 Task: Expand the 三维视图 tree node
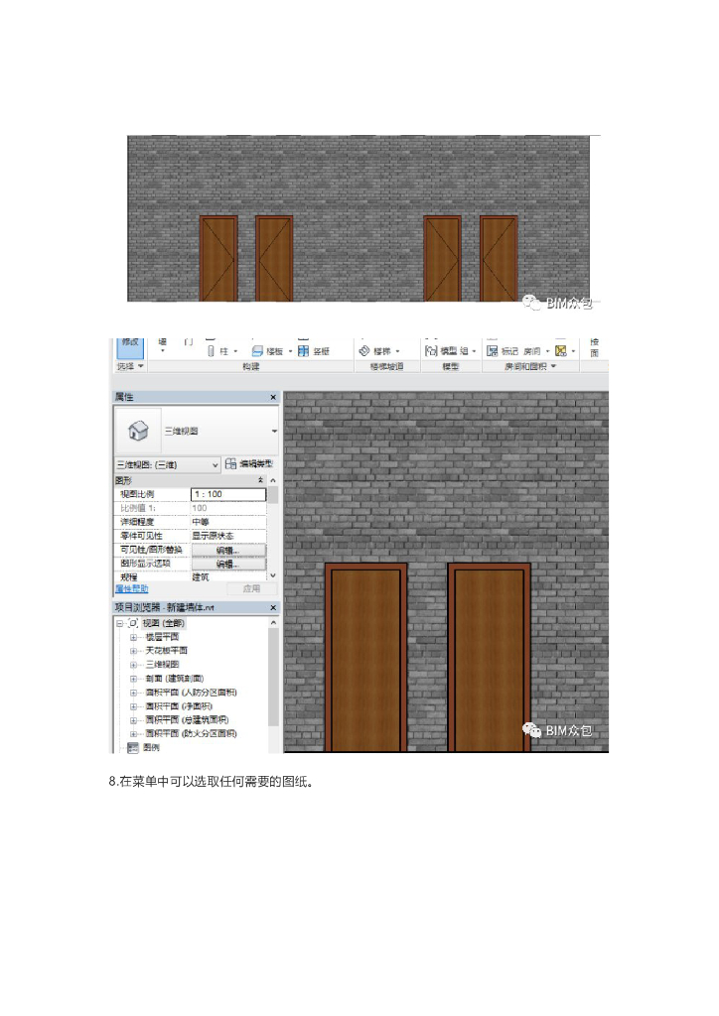(x=133, y=665)
